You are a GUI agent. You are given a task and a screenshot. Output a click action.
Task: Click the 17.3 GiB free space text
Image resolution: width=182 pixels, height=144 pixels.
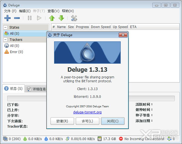[110, 139]
